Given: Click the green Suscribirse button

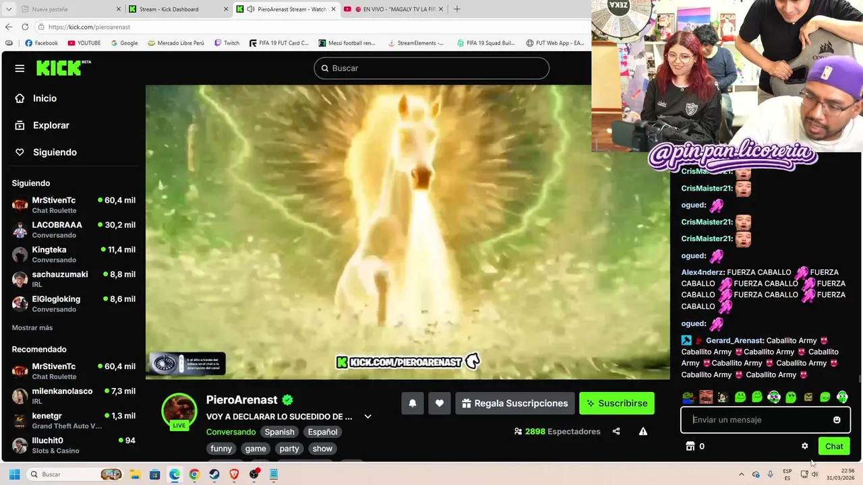Looking at the screenshot, I should point(617,403).
